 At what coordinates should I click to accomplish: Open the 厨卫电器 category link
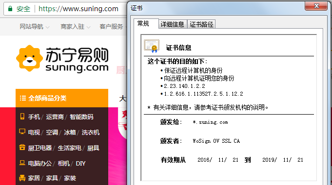[x=40, y=148]
